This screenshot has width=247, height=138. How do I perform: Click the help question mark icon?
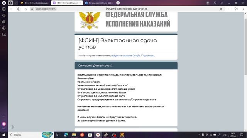(x=12, y=127)
